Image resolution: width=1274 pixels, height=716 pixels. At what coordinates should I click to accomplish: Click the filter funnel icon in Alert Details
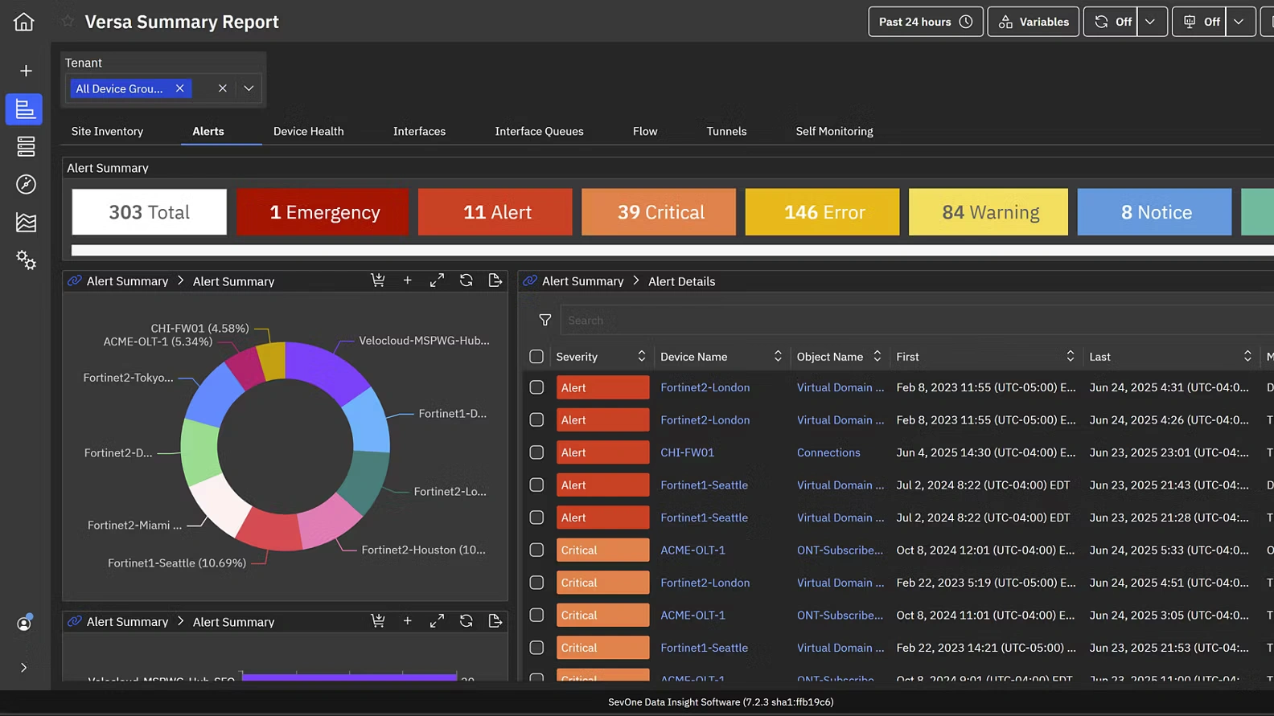click(545, 320)
